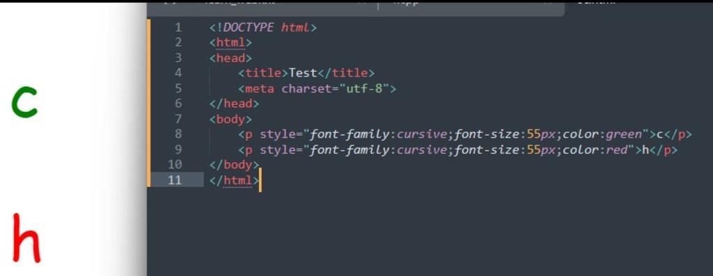Viewport: 713px width, 276px height.
Task: Click the line number 10 in gutter
Action: (x=175, y=164)
